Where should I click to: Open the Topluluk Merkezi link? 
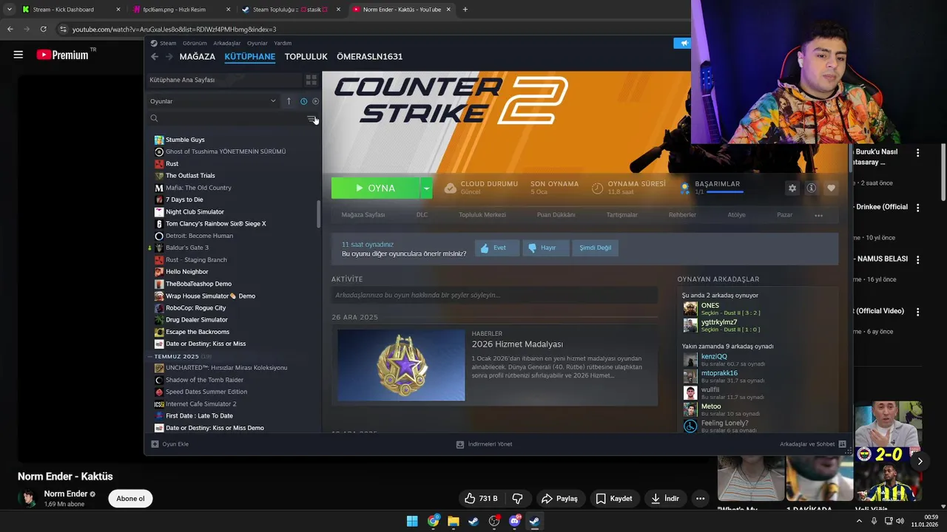482,215
